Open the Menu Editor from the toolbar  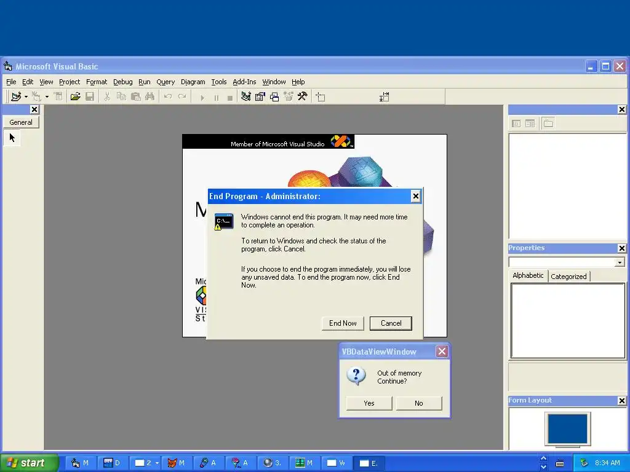pos(58,96)
